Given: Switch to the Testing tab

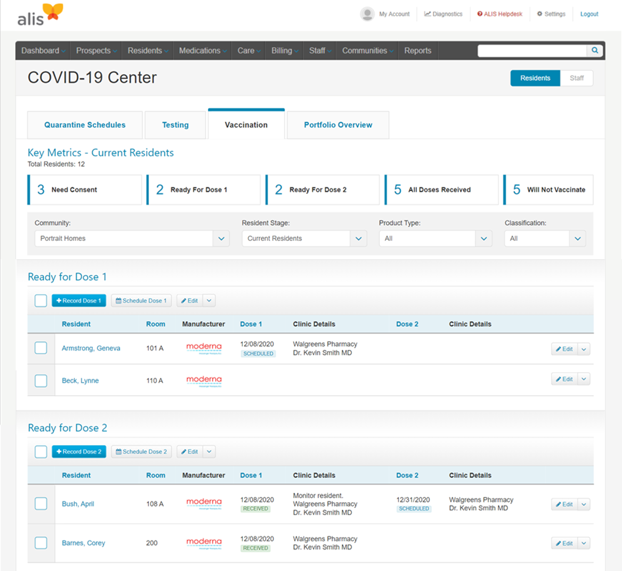Looking at the screenshot, I should click(x=175, y=125).
